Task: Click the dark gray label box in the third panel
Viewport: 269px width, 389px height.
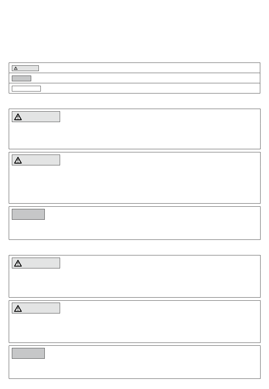Action: (28, 214)
